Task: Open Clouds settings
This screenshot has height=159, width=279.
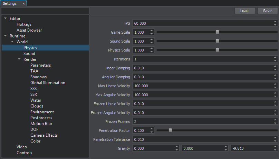Action: [x=37, y=106]
